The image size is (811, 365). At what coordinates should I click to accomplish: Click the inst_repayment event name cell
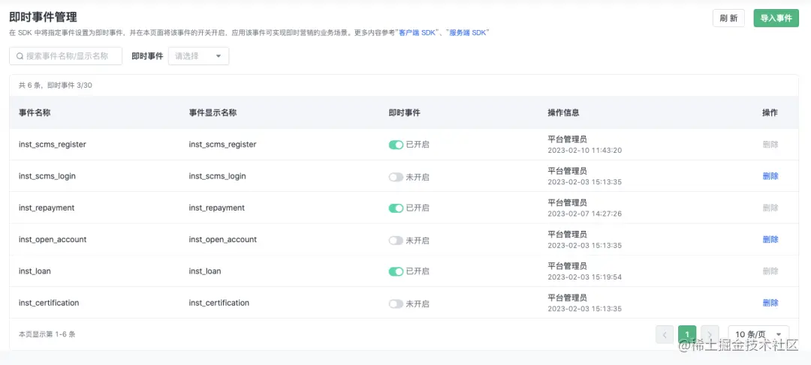[47, 208]
